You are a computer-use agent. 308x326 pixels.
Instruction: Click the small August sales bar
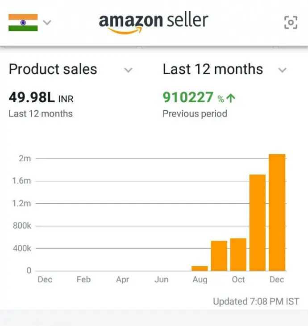coord(200,268)
